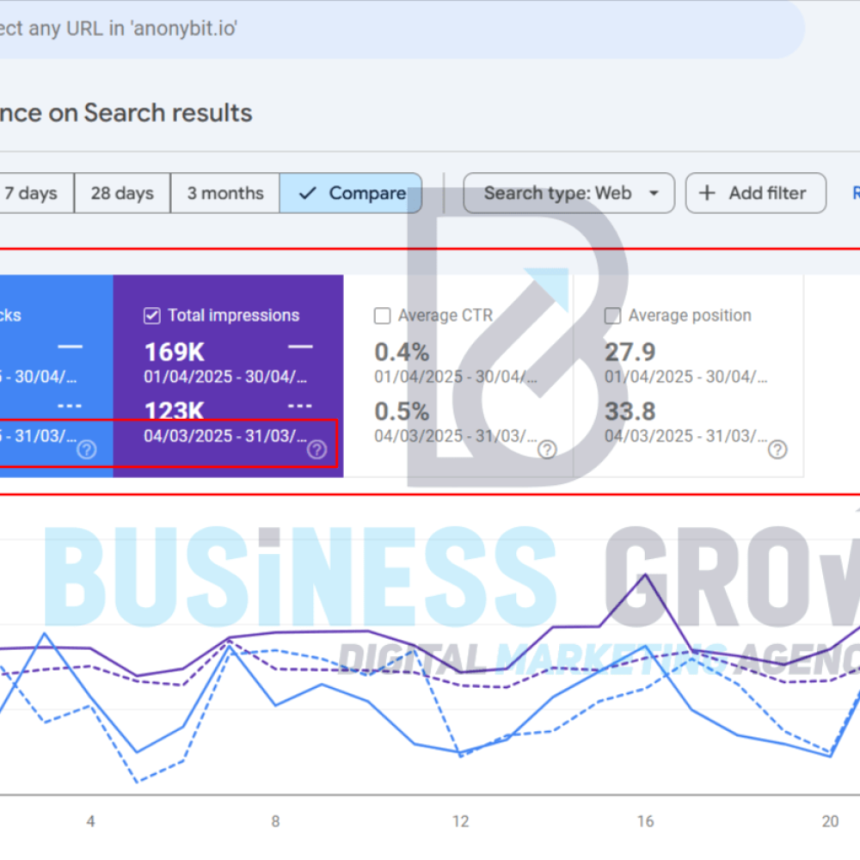Toggle the Total impressions checkbox
This screenshot has height=860, width=860.
[152, 316]
